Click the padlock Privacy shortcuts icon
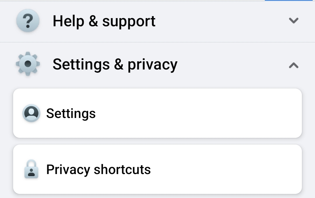The image size is (315, 198). pos(31,169)
